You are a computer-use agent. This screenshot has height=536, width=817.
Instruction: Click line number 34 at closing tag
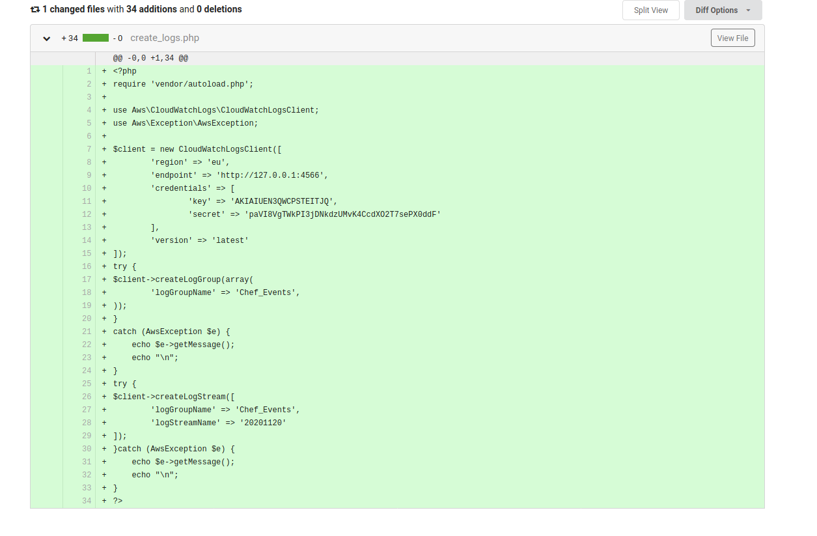click(x=87, y=501)
